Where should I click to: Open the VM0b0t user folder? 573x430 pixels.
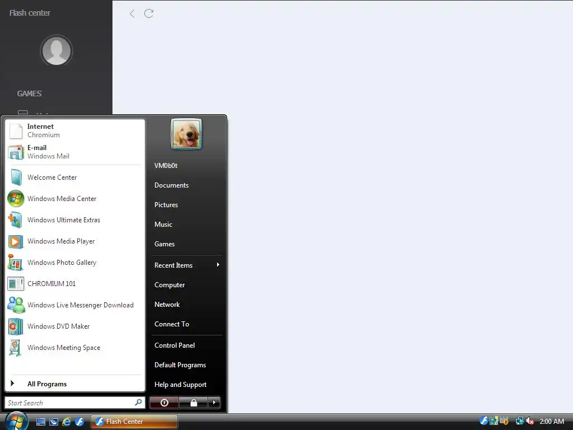pyautogui.click(x=186, y=166)
